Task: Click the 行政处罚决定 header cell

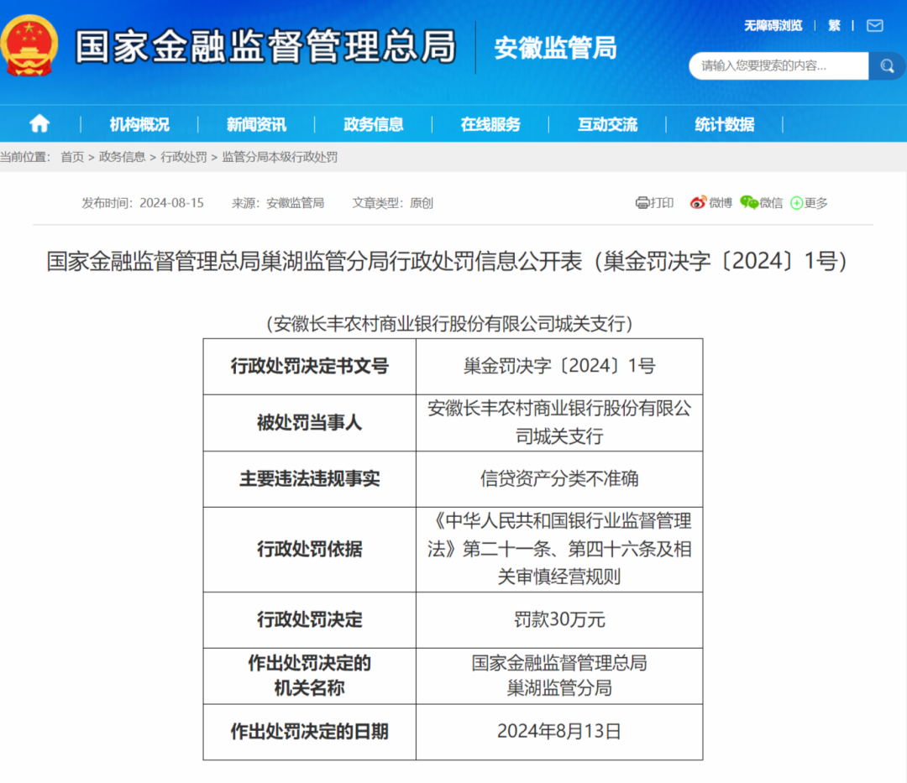Action: (x=309, y=620)
